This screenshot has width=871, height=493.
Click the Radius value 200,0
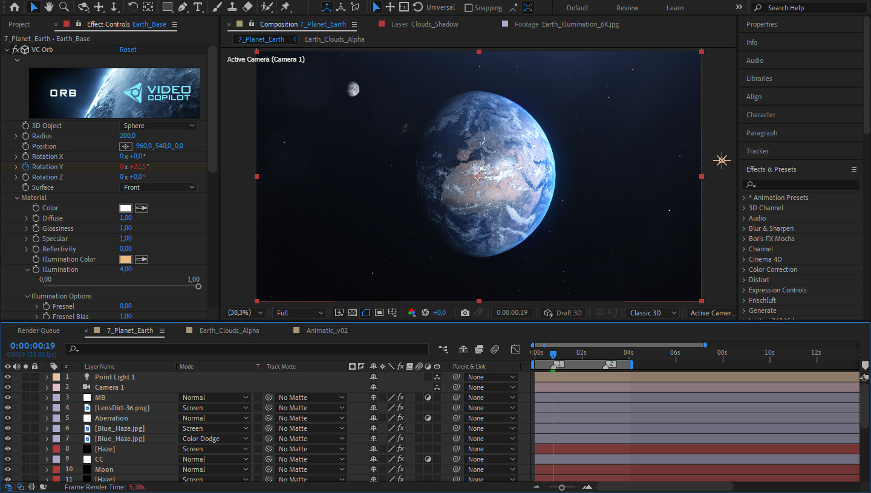pyautogui.click(x=128, y=136)
